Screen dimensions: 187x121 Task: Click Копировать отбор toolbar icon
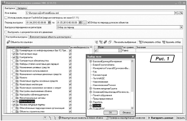click(141, 42)
